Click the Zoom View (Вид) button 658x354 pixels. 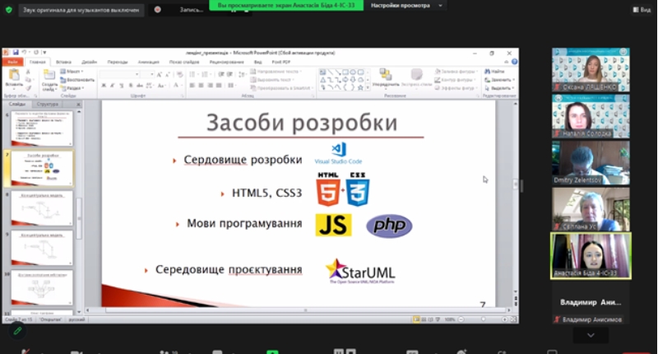pos(642,10)
